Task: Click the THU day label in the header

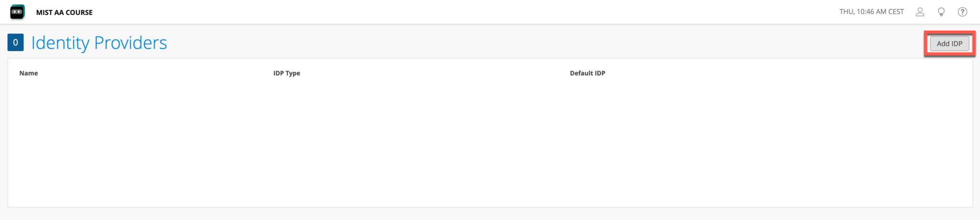Action: (x=846, y=12)
